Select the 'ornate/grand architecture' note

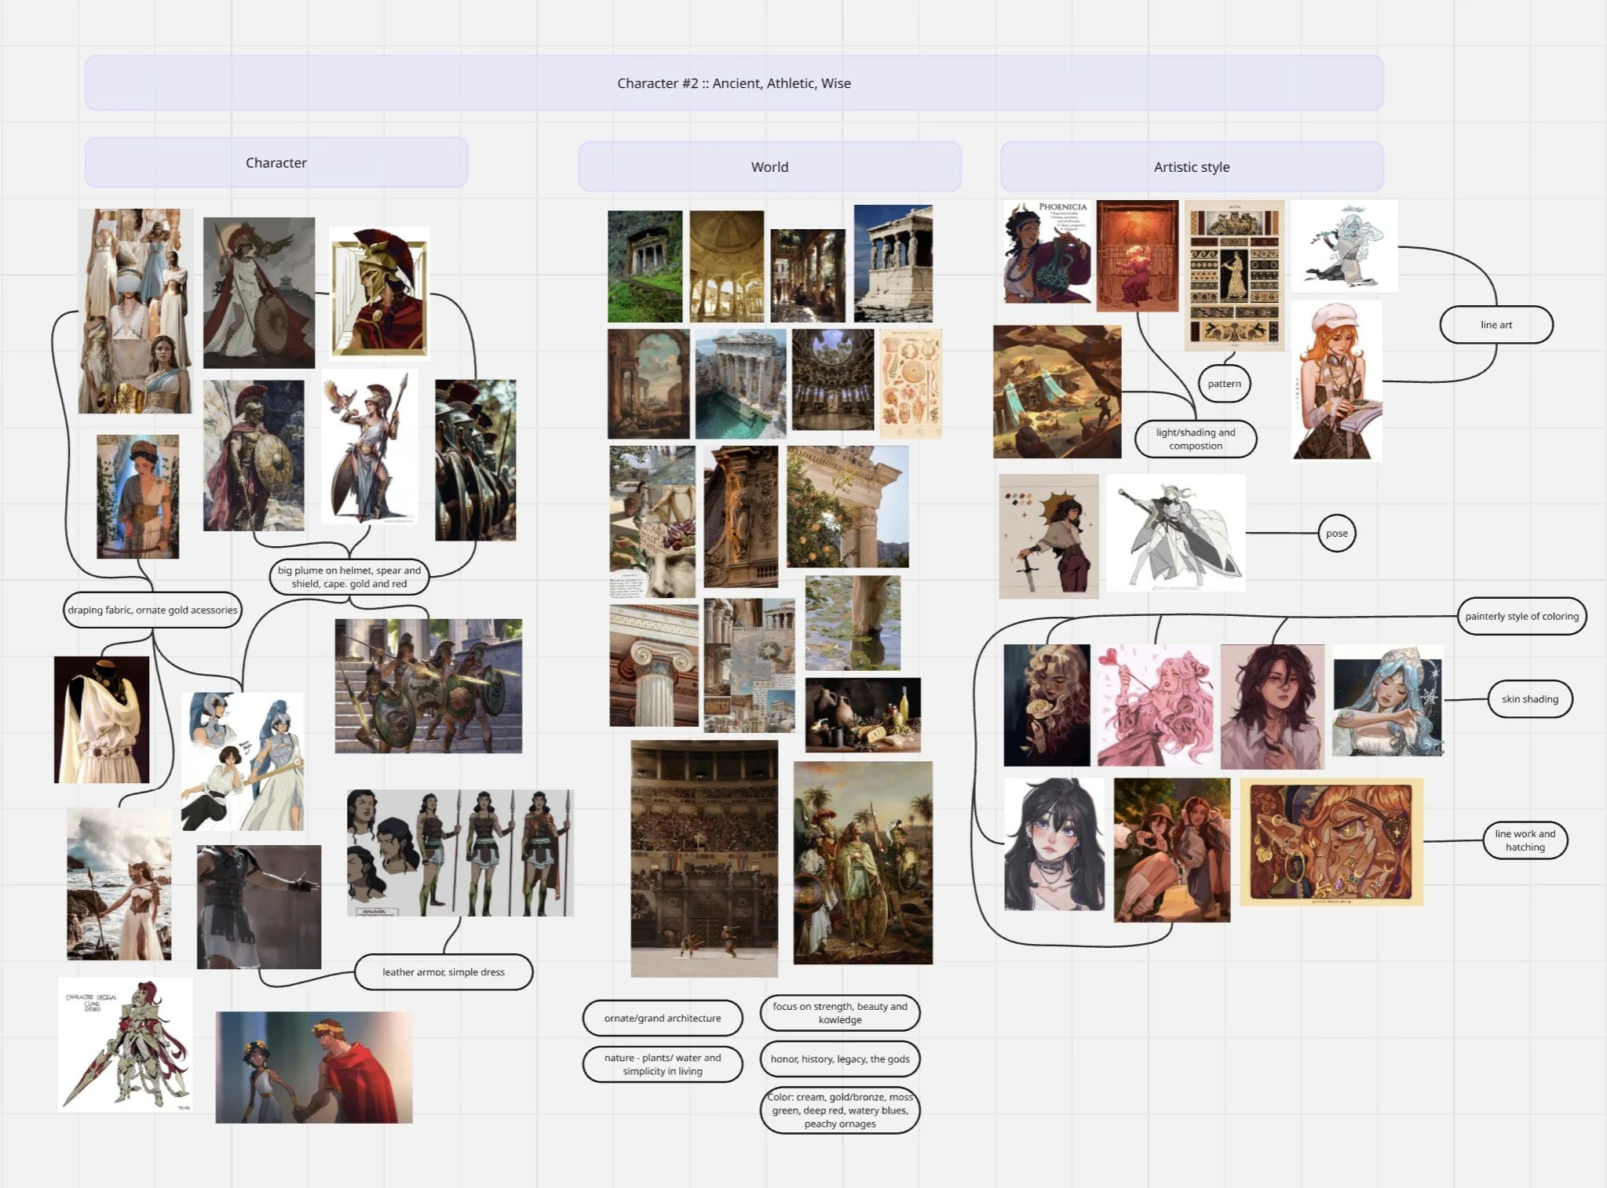click(x=662, y=1019)
